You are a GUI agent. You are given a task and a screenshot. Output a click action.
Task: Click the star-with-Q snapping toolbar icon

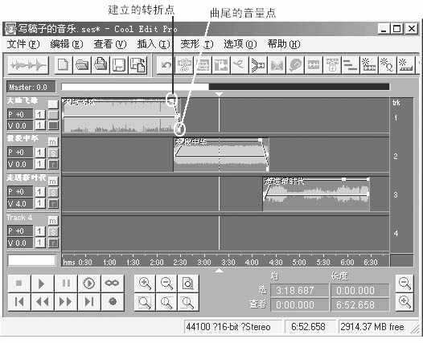pos(387,65)
